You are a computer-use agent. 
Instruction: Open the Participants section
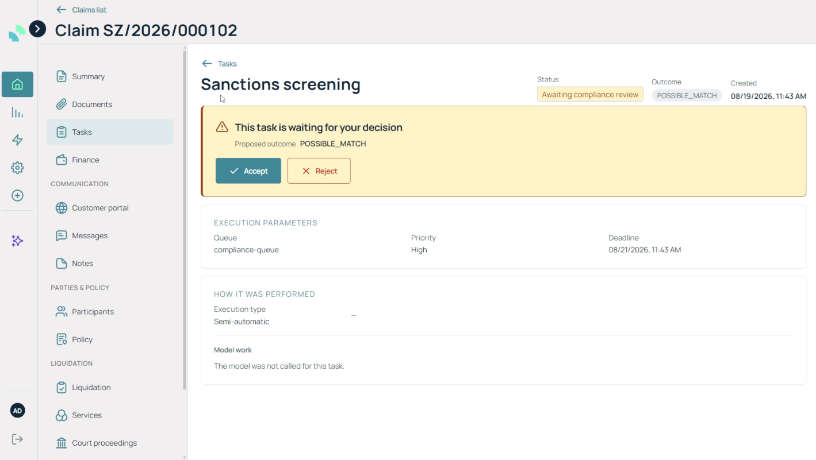[x=110, y=312]
